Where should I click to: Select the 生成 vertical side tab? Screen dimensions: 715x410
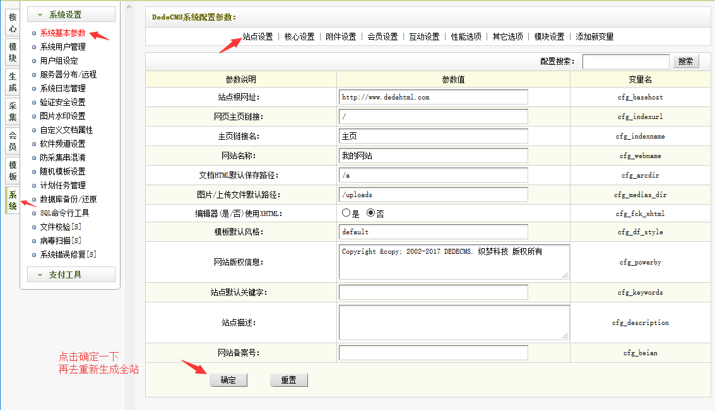click(x=13, y=83)
